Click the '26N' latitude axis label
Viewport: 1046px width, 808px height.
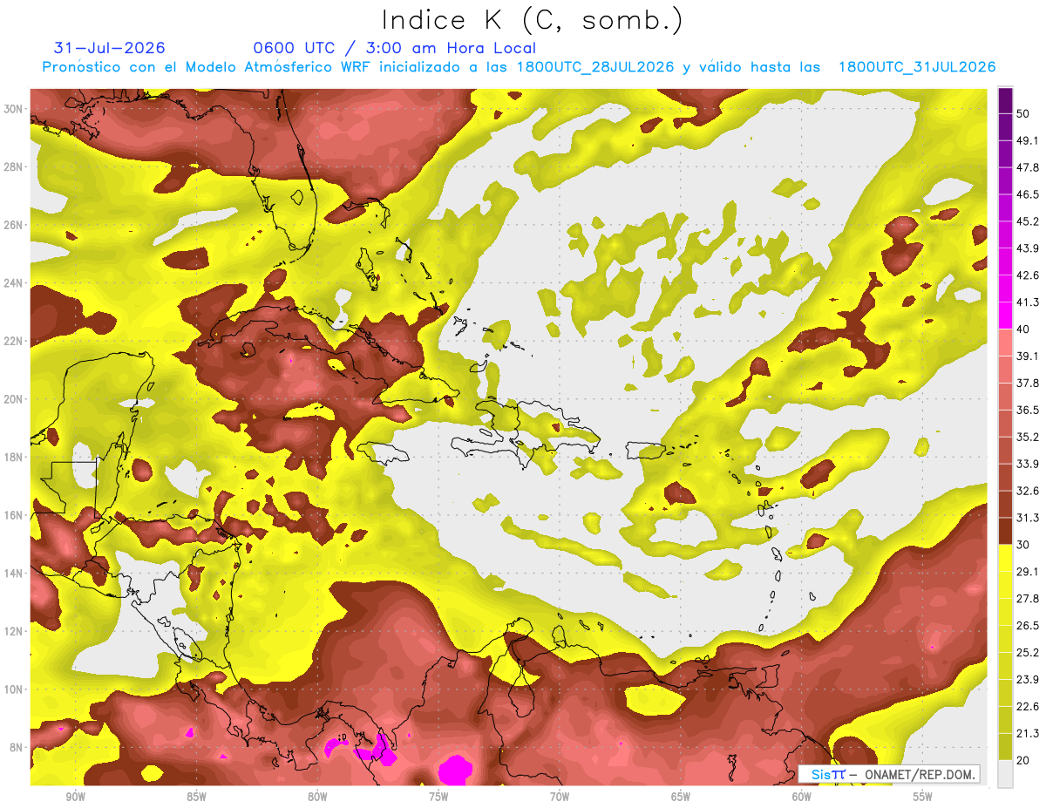[x=13, y=225]
